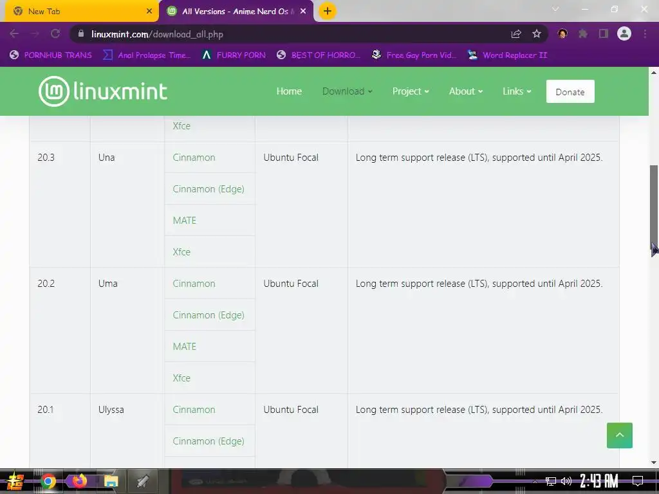Screen dimensions: 659x494
Task: Go back with the browser back arrow
Action: coord(14,33)
